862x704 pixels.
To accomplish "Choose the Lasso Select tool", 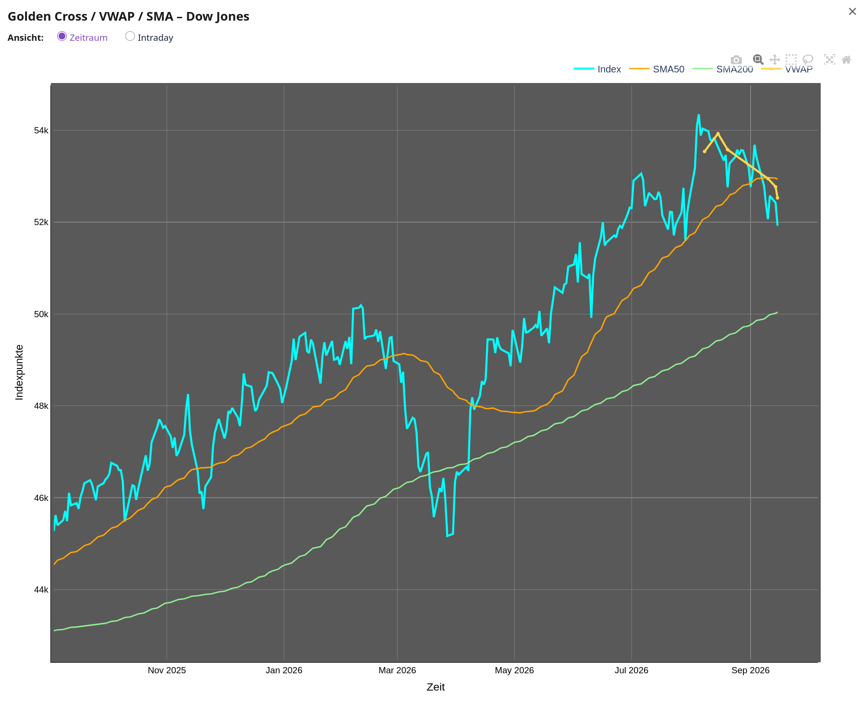I will click(x=808, y=60).
